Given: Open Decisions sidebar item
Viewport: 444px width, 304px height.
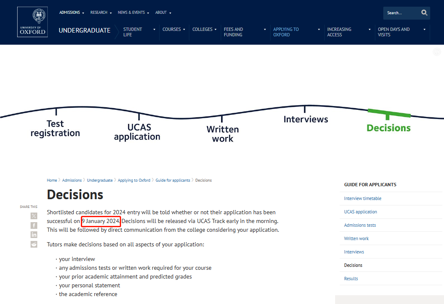Looking at the screenshot, I should pos(353,265).
